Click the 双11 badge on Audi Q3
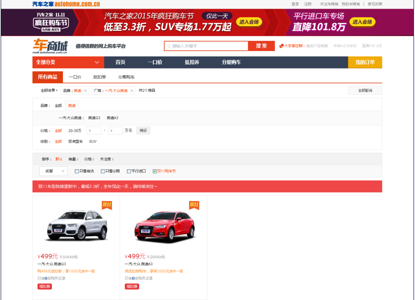The height and width of the screenshot is (300, 415). [107, 205]
